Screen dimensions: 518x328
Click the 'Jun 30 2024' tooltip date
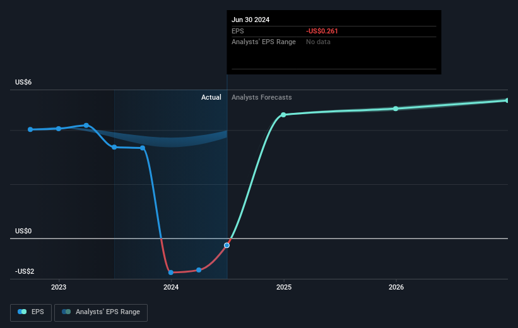(x=250, y=20)
